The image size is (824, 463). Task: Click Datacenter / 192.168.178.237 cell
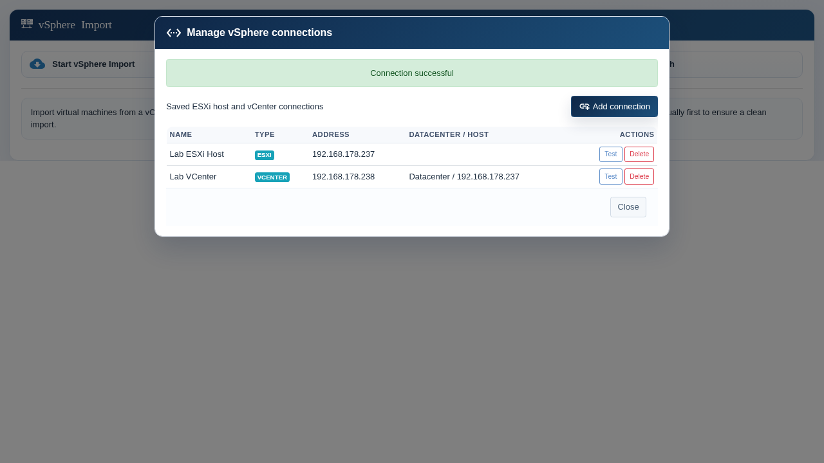[464, 177]
